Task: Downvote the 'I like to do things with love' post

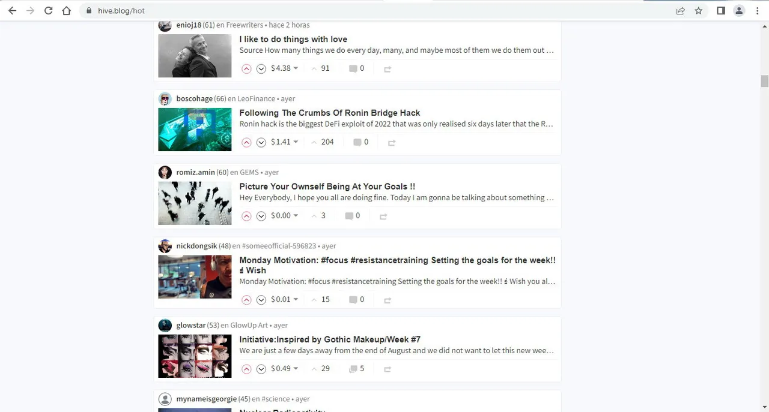Action: point(261,69)
